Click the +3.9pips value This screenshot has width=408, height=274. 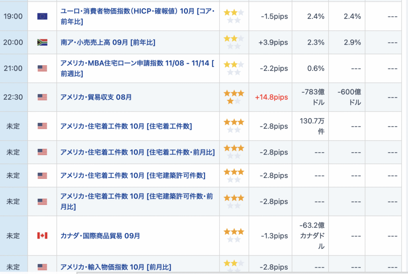273,42
